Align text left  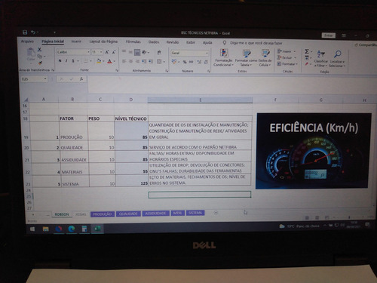coord(124,61)
